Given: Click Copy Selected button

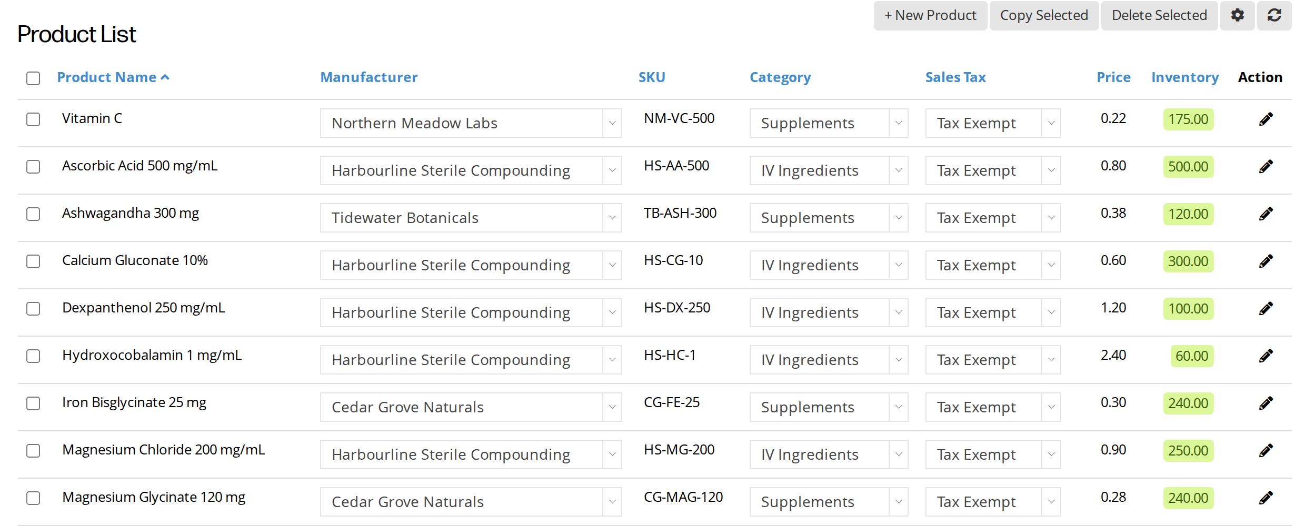Looking at the screenshot, I should pos(1044,15).
